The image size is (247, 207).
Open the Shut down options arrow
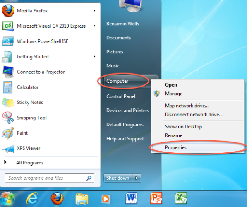tap(137, 178)
